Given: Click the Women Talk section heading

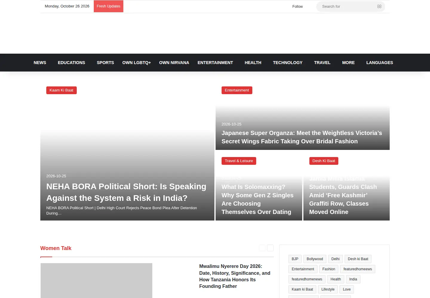Looking at the screenshot, I should pos(56,248).
